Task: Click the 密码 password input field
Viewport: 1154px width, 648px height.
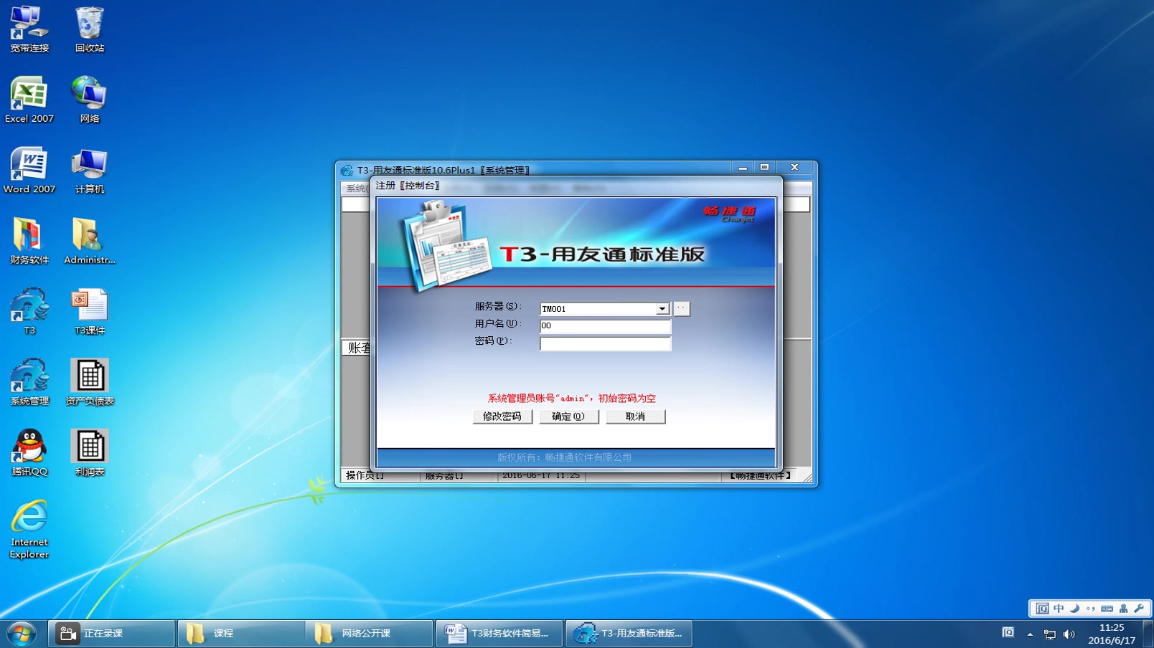Action: click(x=605, y=343)
